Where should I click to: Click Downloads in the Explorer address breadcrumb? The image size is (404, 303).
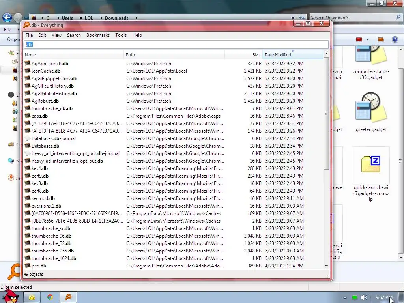coord(116,18)
